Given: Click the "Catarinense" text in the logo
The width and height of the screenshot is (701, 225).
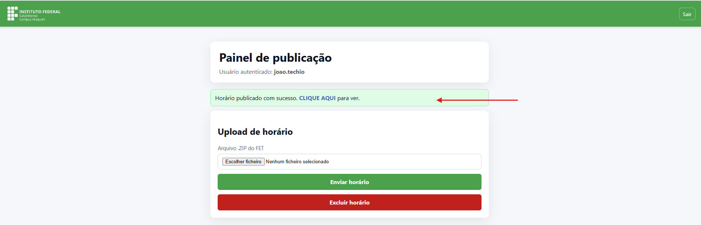Looking at the screenshot, I should 29,16.
